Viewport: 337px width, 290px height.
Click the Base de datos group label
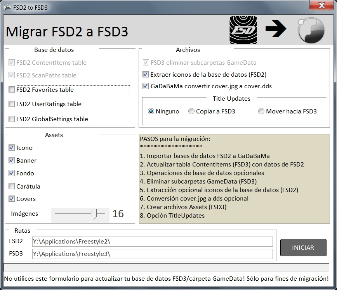[x=54, y=50]
